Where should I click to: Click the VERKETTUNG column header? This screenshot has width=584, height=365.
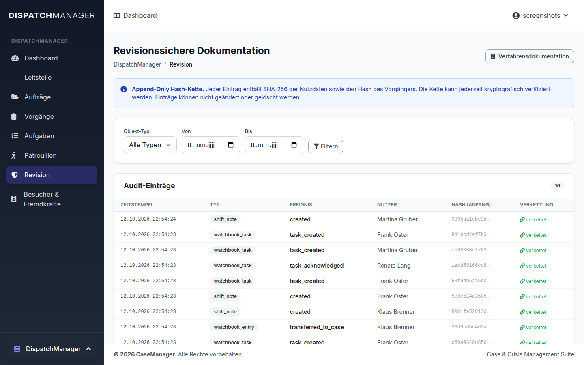(537, 205)
